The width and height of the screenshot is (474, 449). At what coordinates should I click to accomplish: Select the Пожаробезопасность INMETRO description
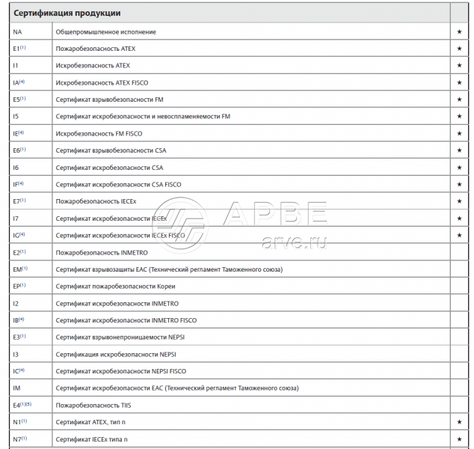(x=96, y=252)
